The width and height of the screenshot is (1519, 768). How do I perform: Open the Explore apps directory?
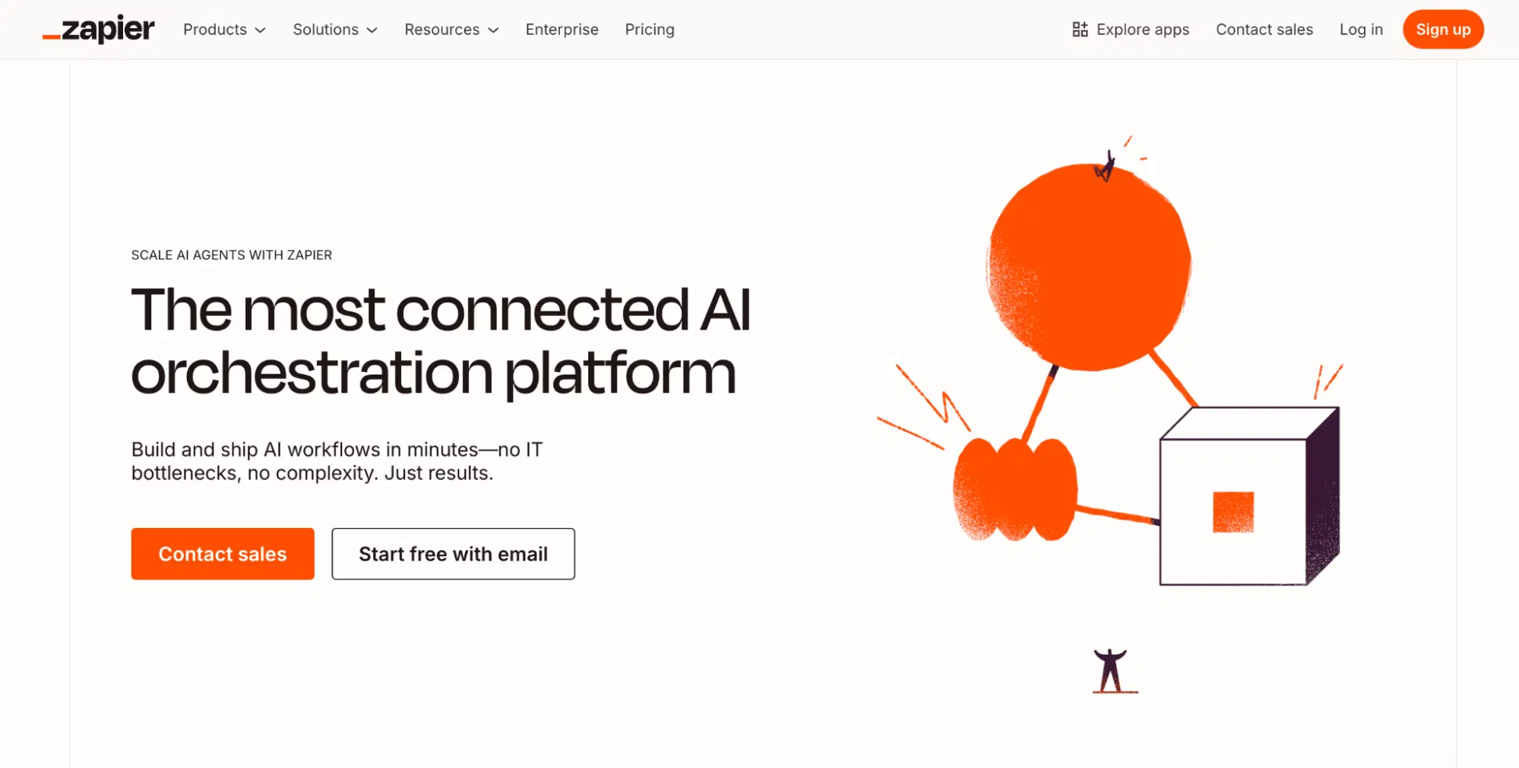click(x=1142, y=30)
